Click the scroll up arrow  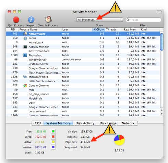tap(161, 110)
